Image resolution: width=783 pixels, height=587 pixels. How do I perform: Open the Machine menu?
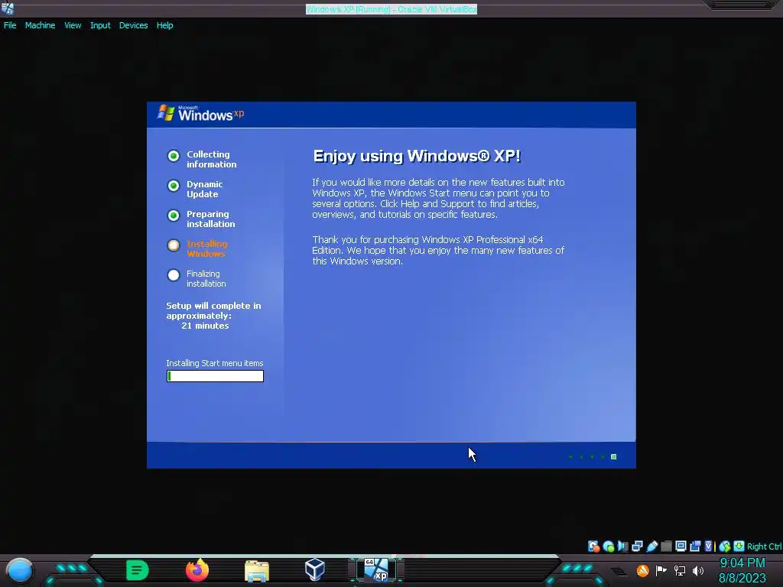(40, 25)
